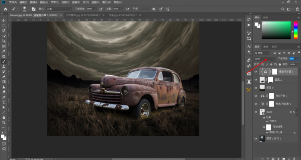Click the layer opacity 50% field
The height and width of the screenshot is (160, 301).
293,59
